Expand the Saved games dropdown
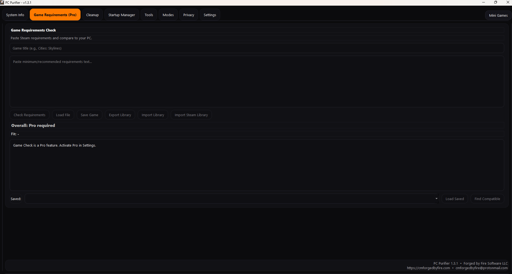The image size is (512, 274). [x=436, y=198]
